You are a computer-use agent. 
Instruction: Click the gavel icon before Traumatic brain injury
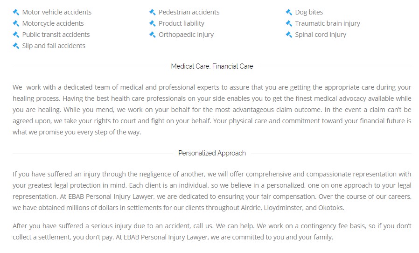point(289,23)
